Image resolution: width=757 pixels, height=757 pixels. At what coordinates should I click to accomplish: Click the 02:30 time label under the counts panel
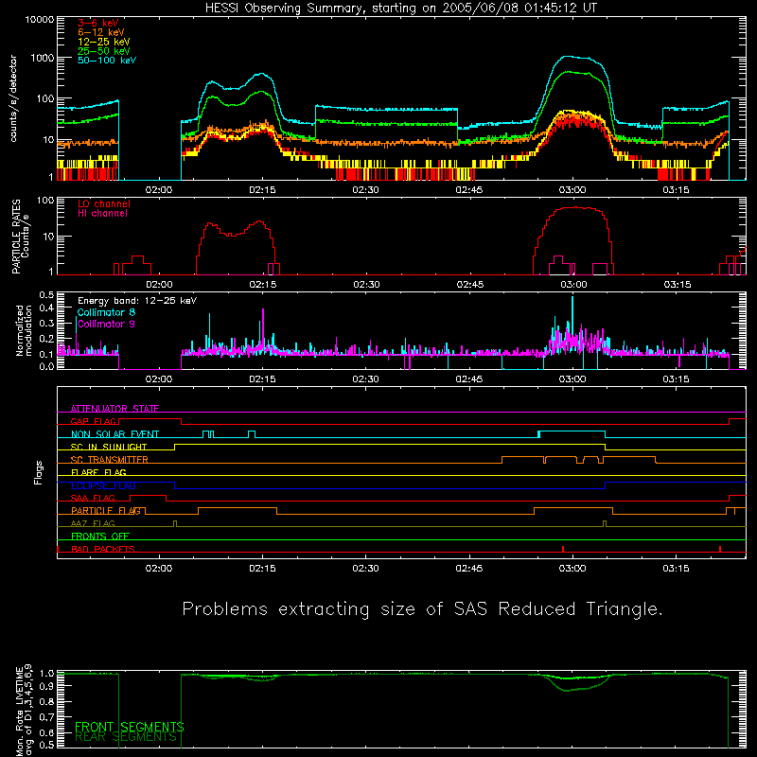(x=365, y=190)
